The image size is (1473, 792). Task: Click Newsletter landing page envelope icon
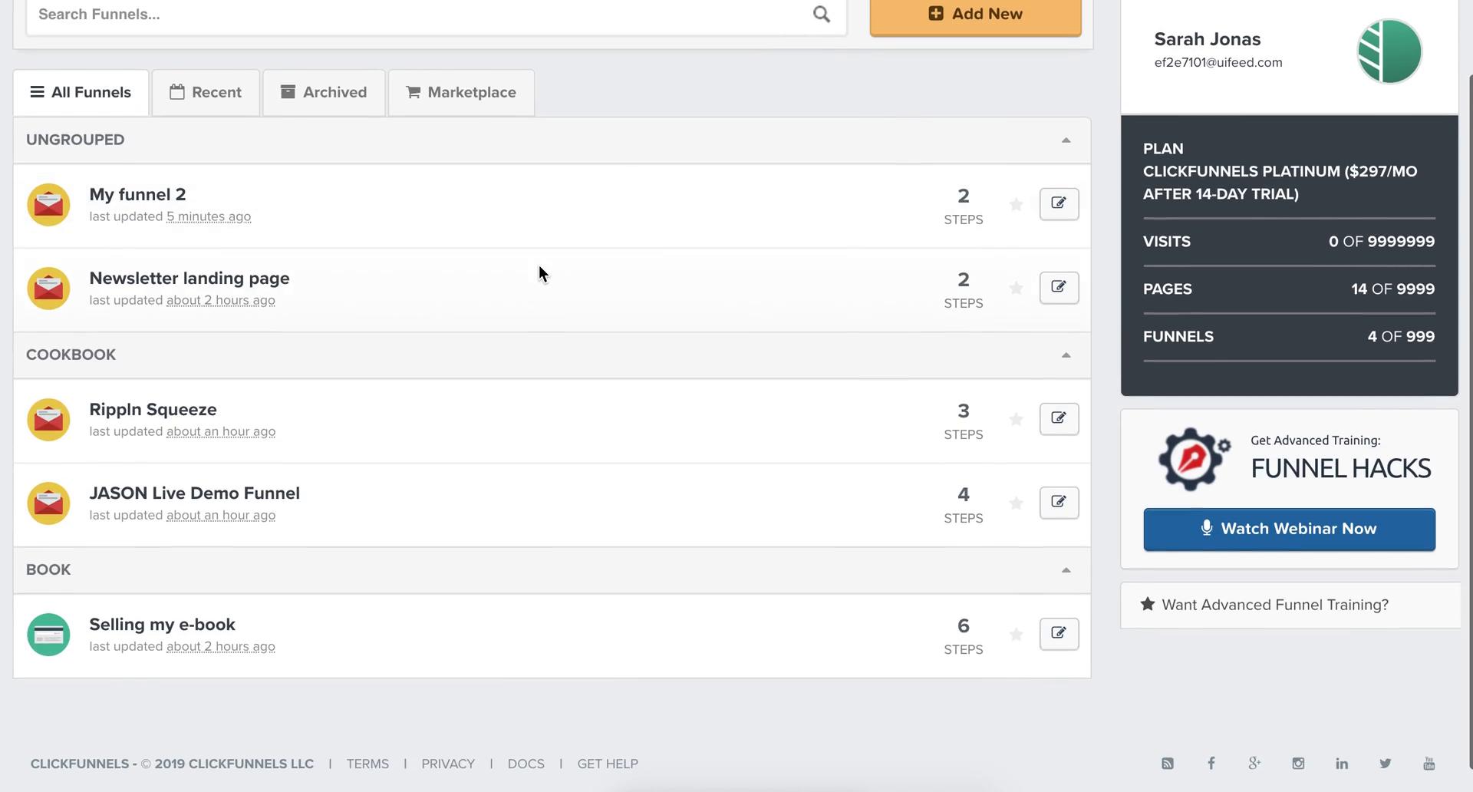coord(48,288)
